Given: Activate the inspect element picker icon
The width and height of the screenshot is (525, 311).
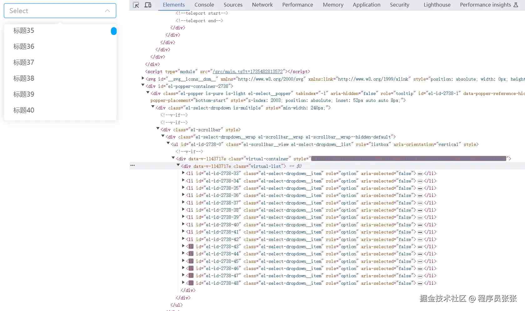Looking at the screenshot, I should coord(136,5).
